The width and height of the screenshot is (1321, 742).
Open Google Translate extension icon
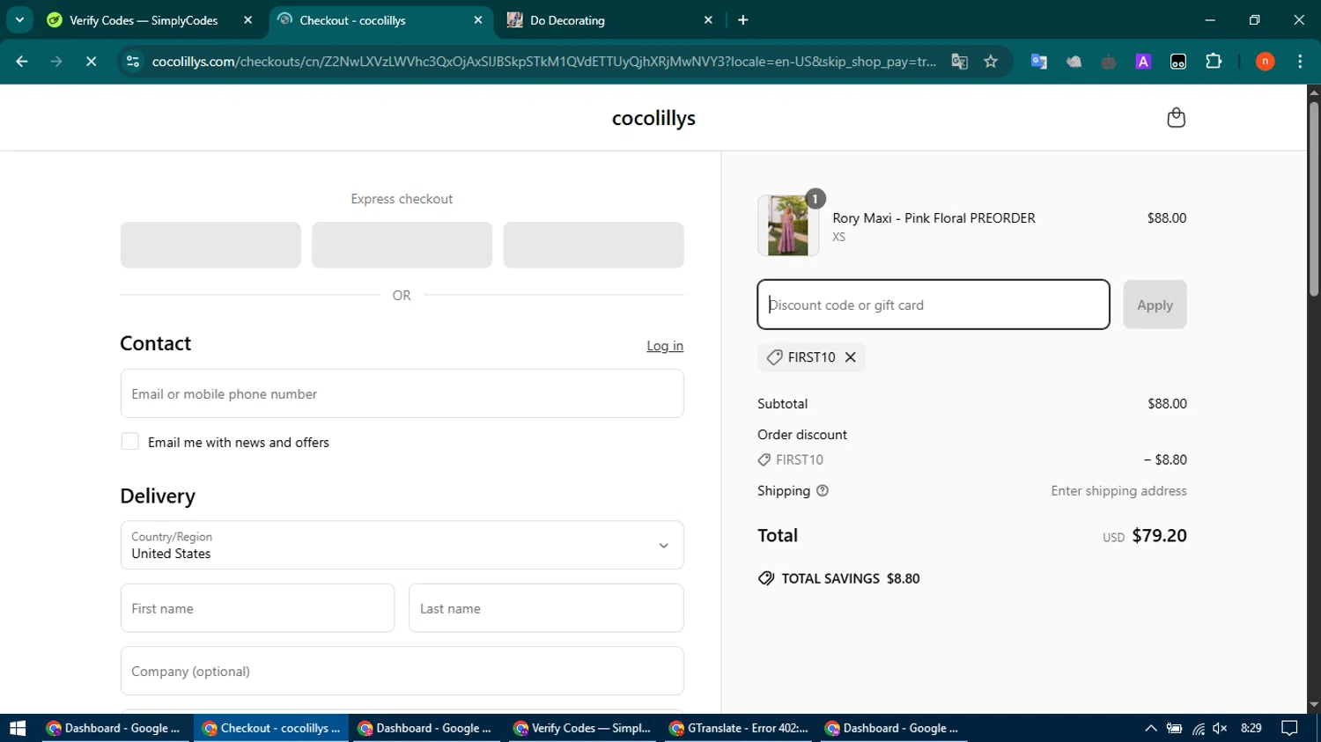click(1039, 62)
